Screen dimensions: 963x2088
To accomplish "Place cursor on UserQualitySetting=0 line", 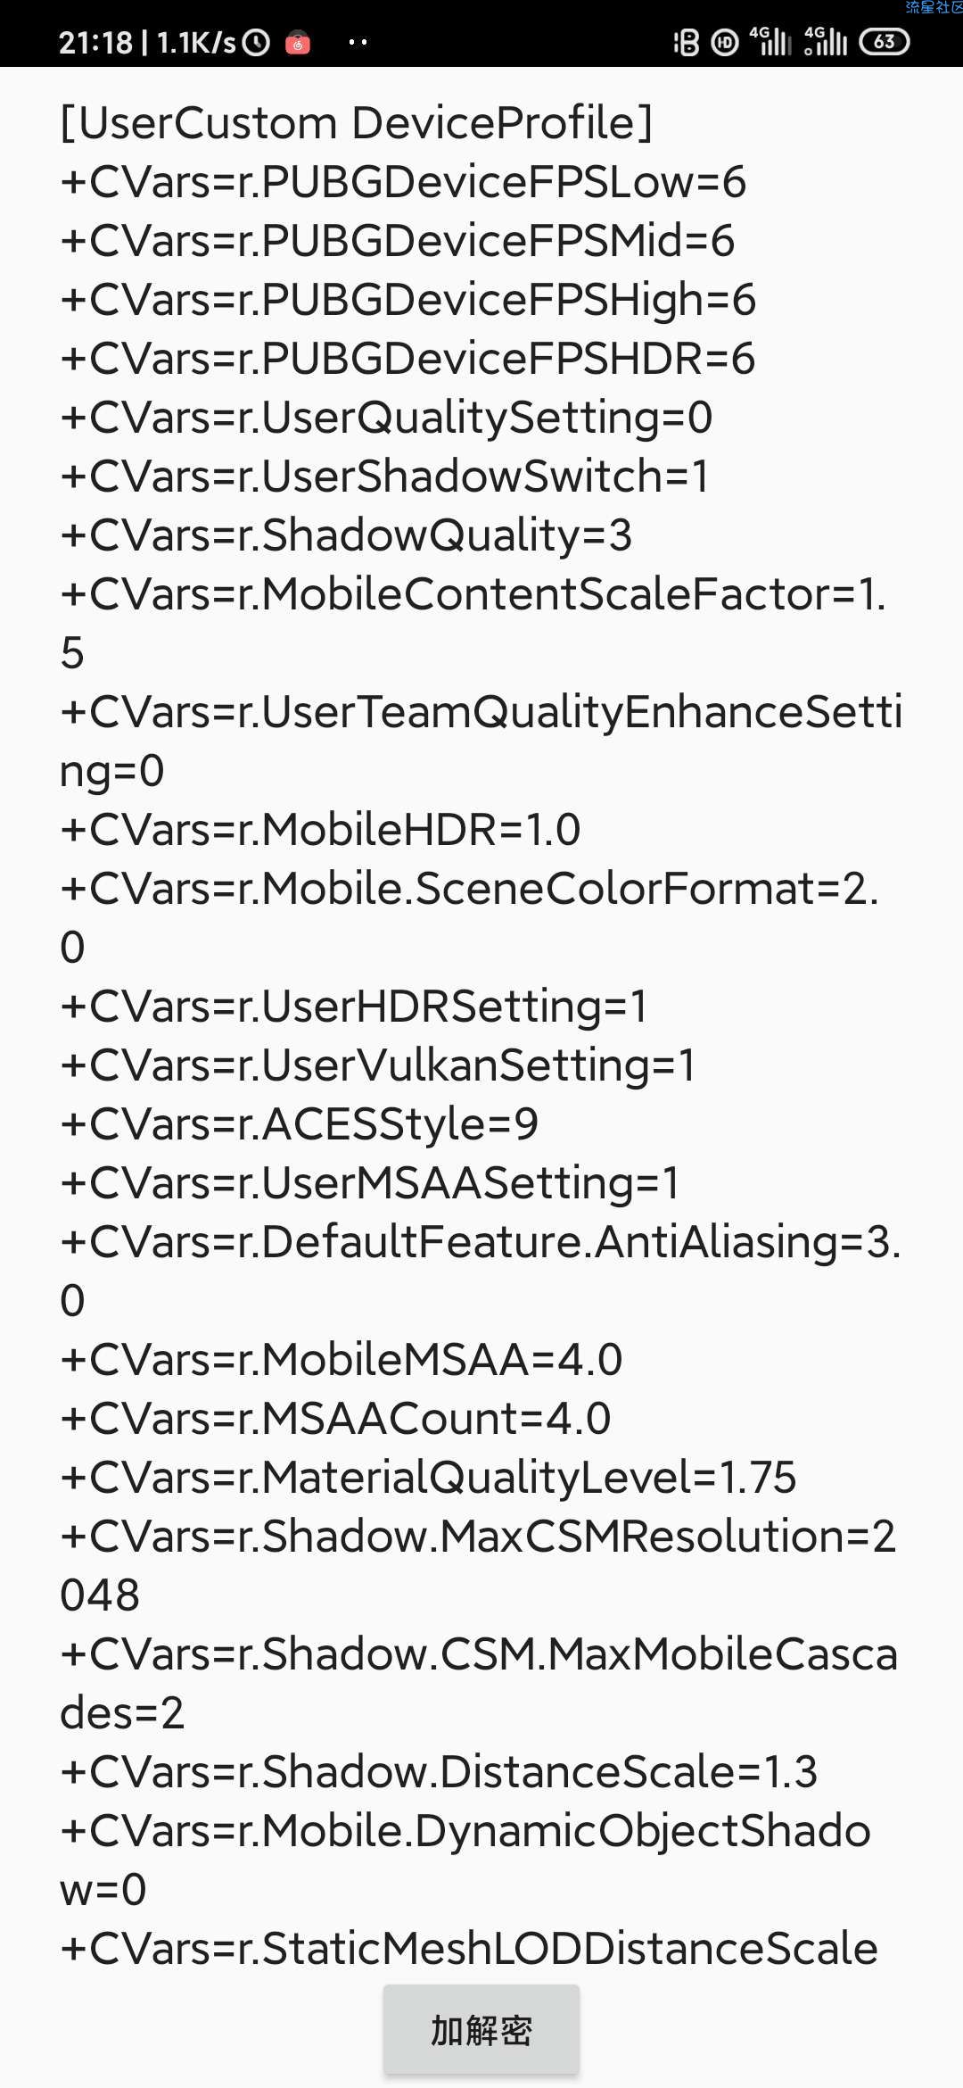I will pos(386,417).
